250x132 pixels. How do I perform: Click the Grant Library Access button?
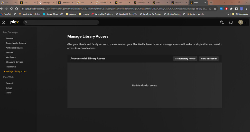pos(185,59)
